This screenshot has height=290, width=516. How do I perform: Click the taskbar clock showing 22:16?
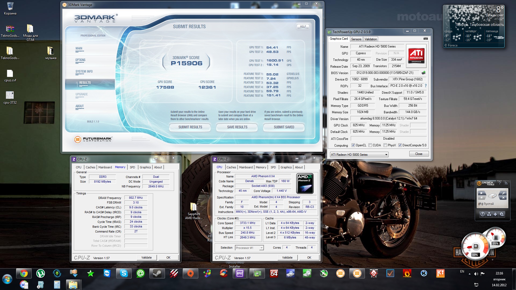pos(499,274)
